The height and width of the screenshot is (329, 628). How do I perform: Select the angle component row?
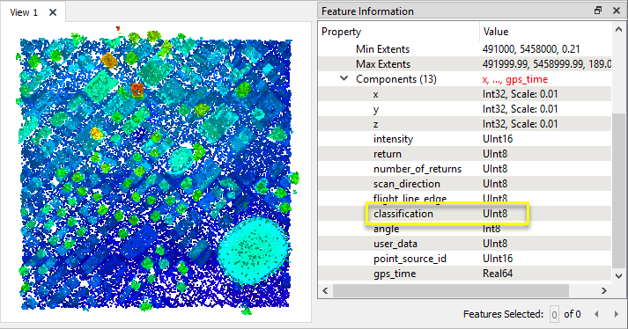pyautogui.click(x=465, y=229)
